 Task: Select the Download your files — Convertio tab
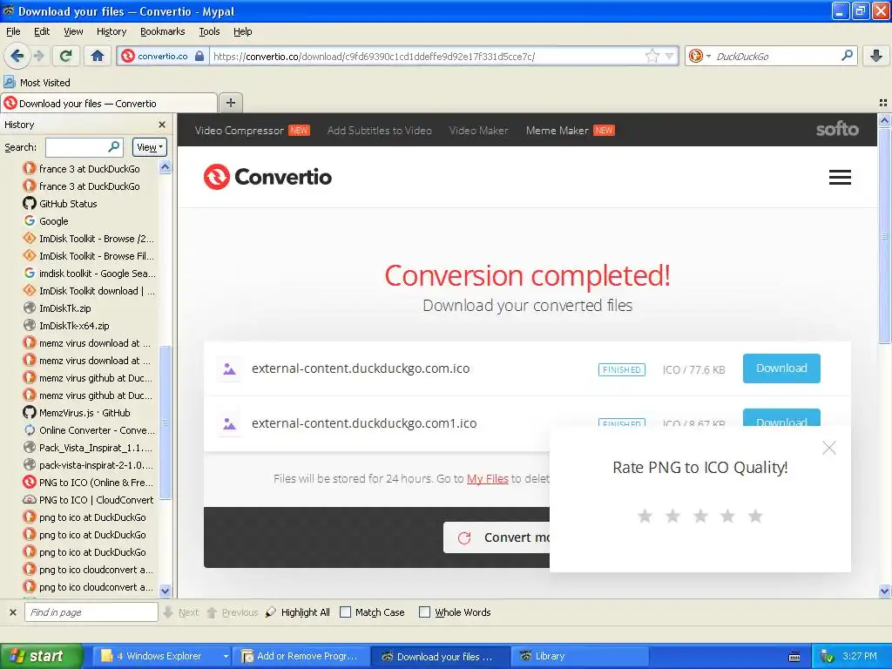[108, 104]
